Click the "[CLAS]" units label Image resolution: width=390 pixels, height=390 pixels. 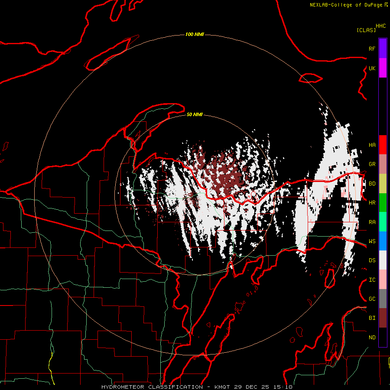[x=366, y=30]
